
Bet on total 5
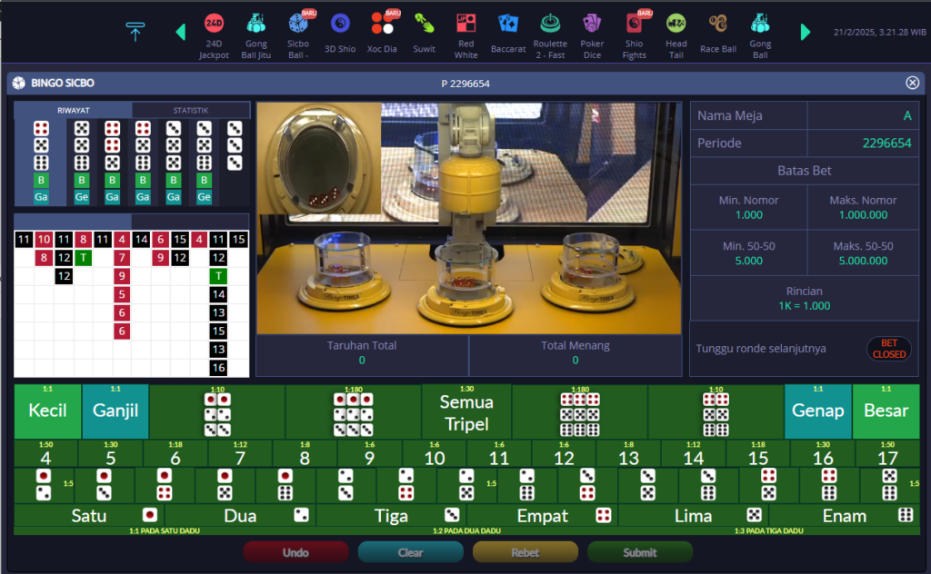click(x=110, y=453)
